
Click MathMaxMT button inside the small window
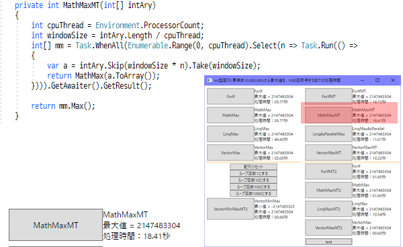coord(328,115)
